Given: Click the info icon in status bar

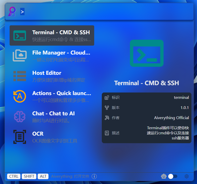Looking at the screenshot, I should click(94, 176).
